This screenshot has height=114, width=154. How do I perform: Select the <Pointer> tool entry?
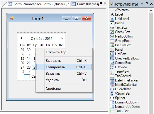(x=122, y=10)
